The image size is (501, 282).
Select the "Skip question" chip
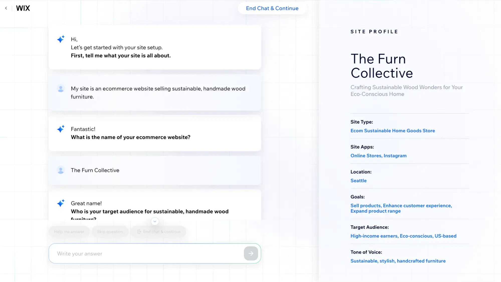coord(110,232)
